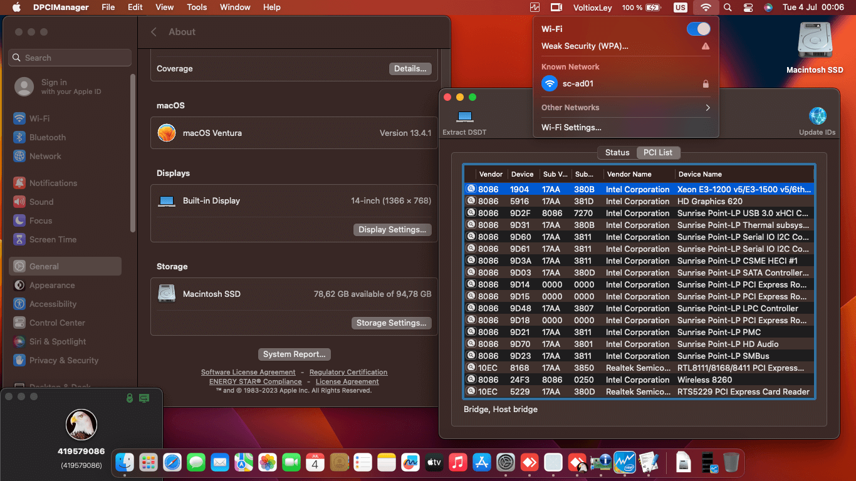Screen dimensions: 856x481
Task: Open the Tools menu
Action: (197, 8)
